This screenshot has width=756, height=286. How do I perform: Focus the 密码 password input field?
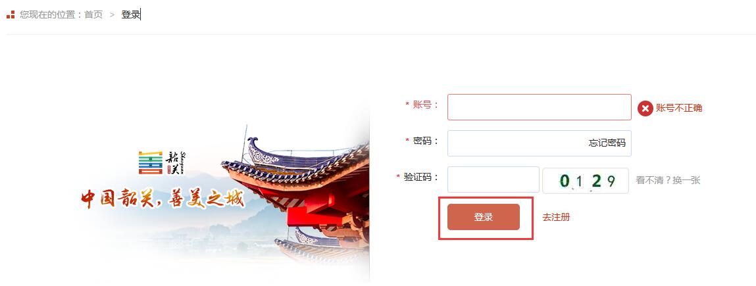coord(539,143)
